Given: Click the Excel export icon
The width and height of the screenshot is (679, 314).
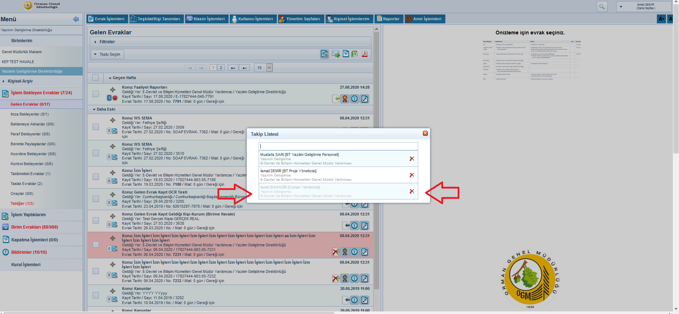Looking at the screenshot, I should (355, 54).
